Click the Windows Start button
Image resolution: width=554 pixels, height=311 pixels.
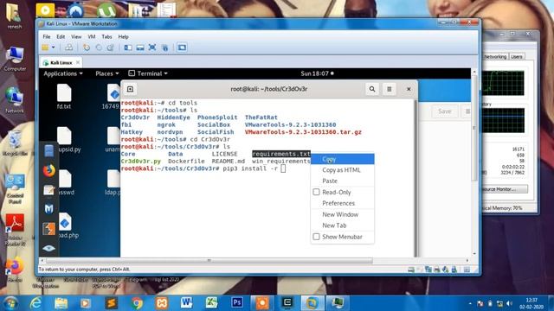point(10,303)
